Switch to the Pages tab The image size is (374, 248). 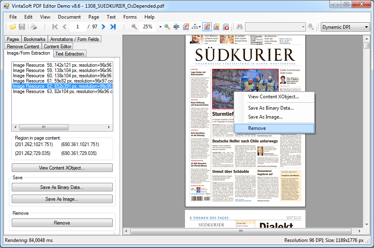[13, 39]
